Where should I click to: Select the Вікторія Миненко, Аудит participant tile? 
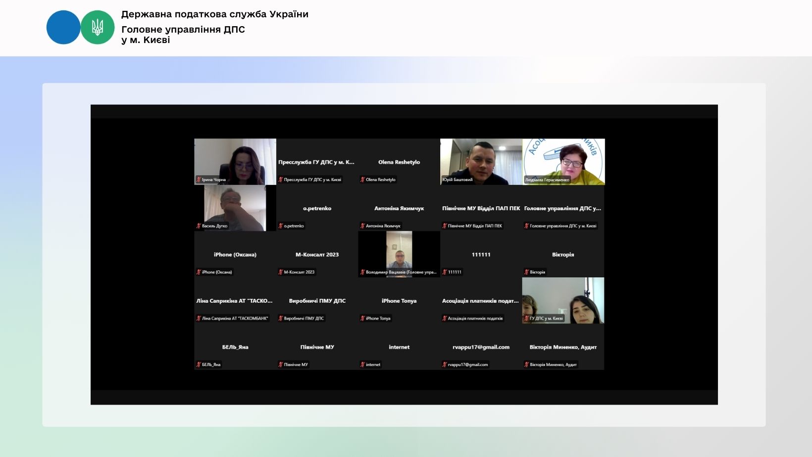[563, 347]
